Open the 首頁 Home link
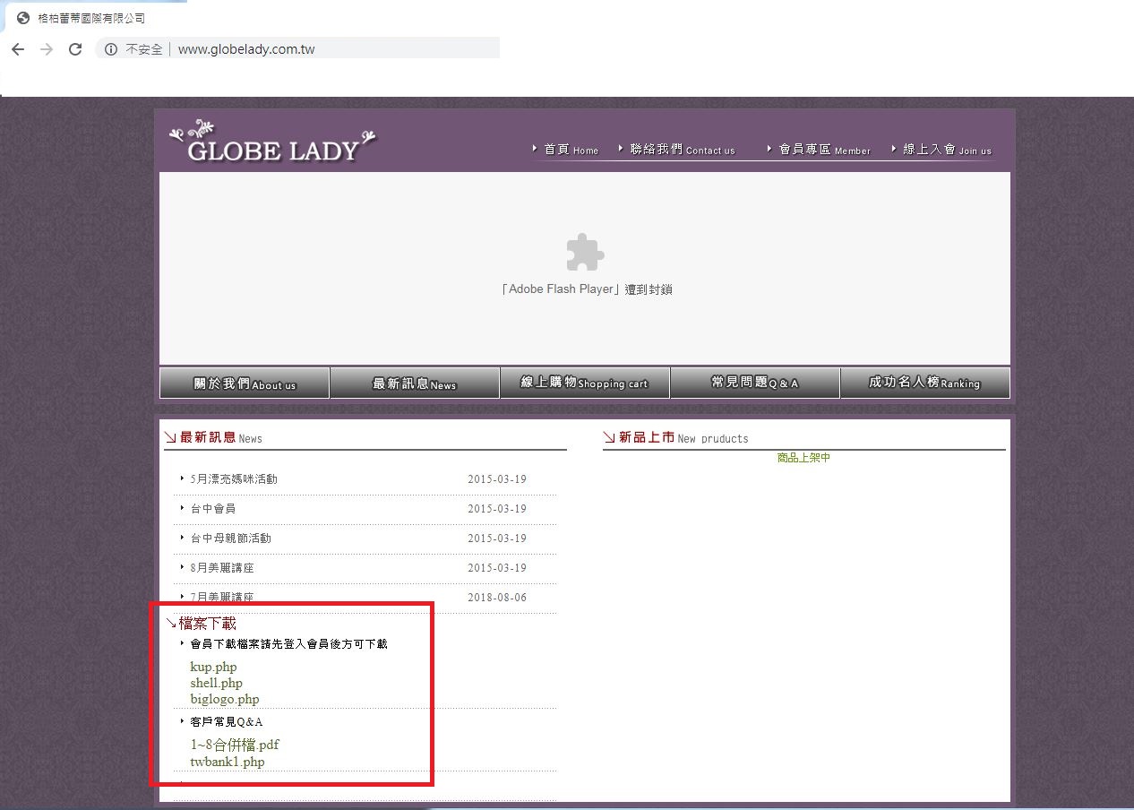This screenshot has width=1134, height=810. click(x=571, y=150)
